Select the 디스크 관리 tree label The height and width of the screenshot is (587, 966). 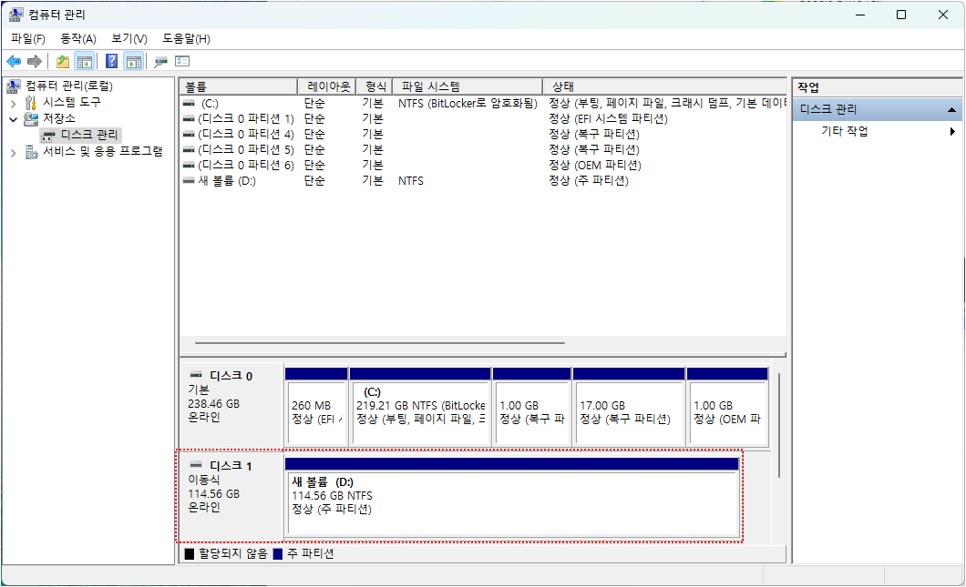tap(89, 135)
